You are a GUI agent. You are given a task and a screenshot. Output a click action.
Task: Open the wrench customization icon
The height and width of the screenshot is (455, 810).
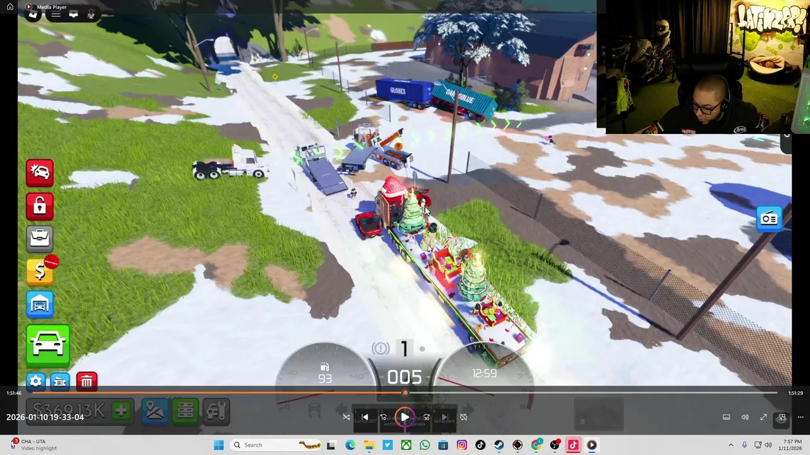[216, 411]
